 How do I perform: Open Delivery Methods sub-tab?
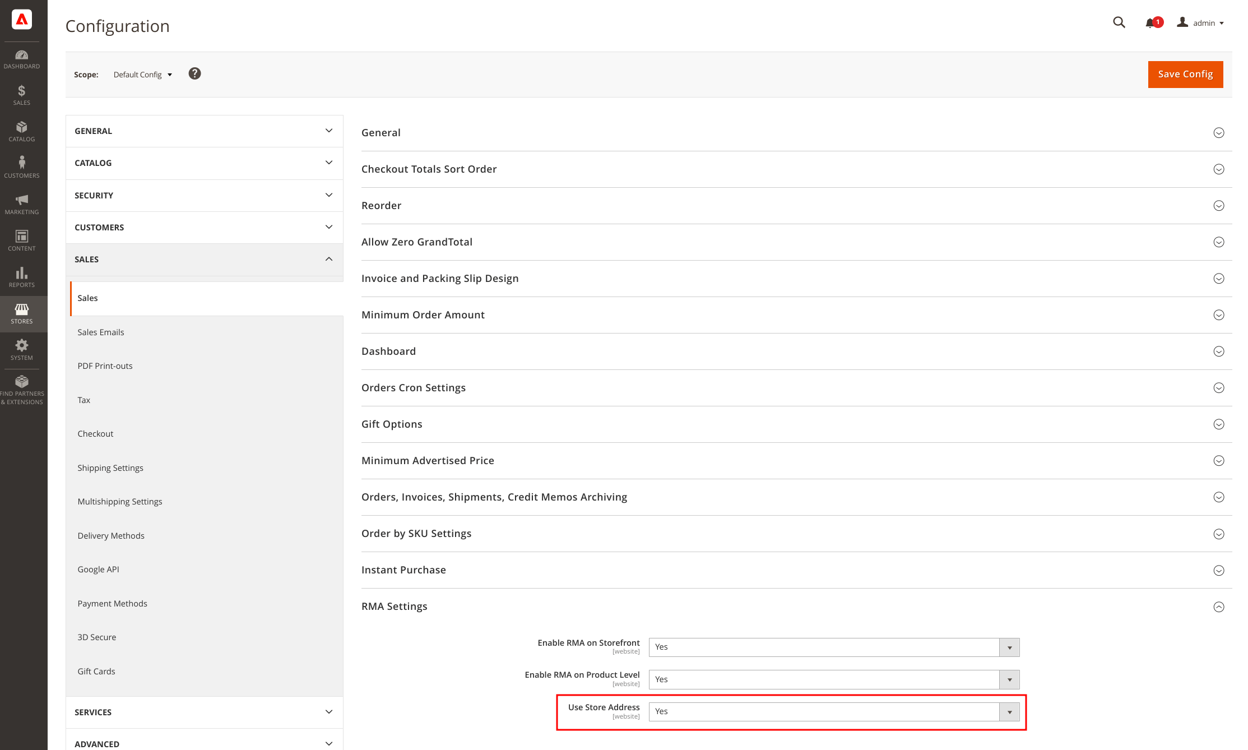pos(207,536)
